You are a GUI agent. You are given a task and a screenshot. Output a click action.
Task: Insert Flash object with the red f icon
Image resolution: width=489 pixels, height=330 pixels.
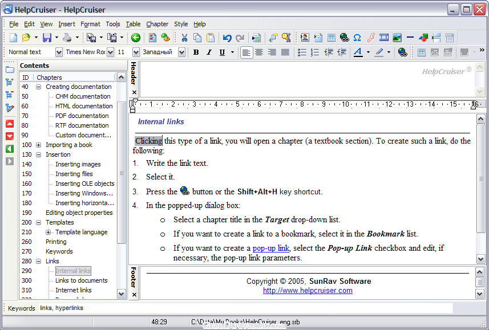click(370, 38)
